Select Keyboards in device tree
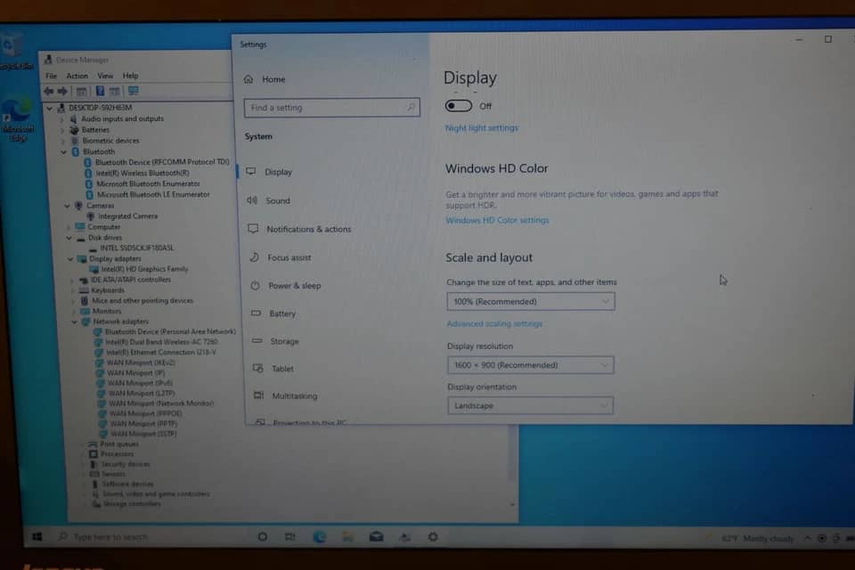The width and height of the screenshot is (855, 570). (108, 290)
